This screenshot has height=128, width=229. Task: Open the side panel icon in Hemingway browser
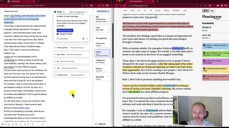click(x=222, y=6)
